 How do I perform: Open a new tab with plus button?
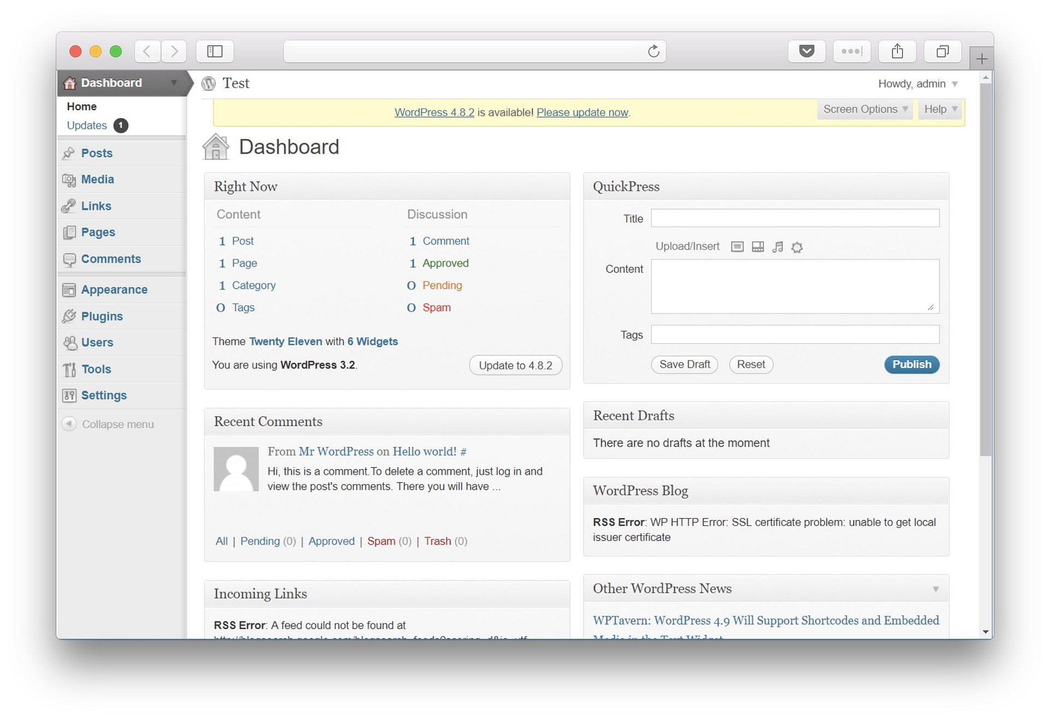982,59
